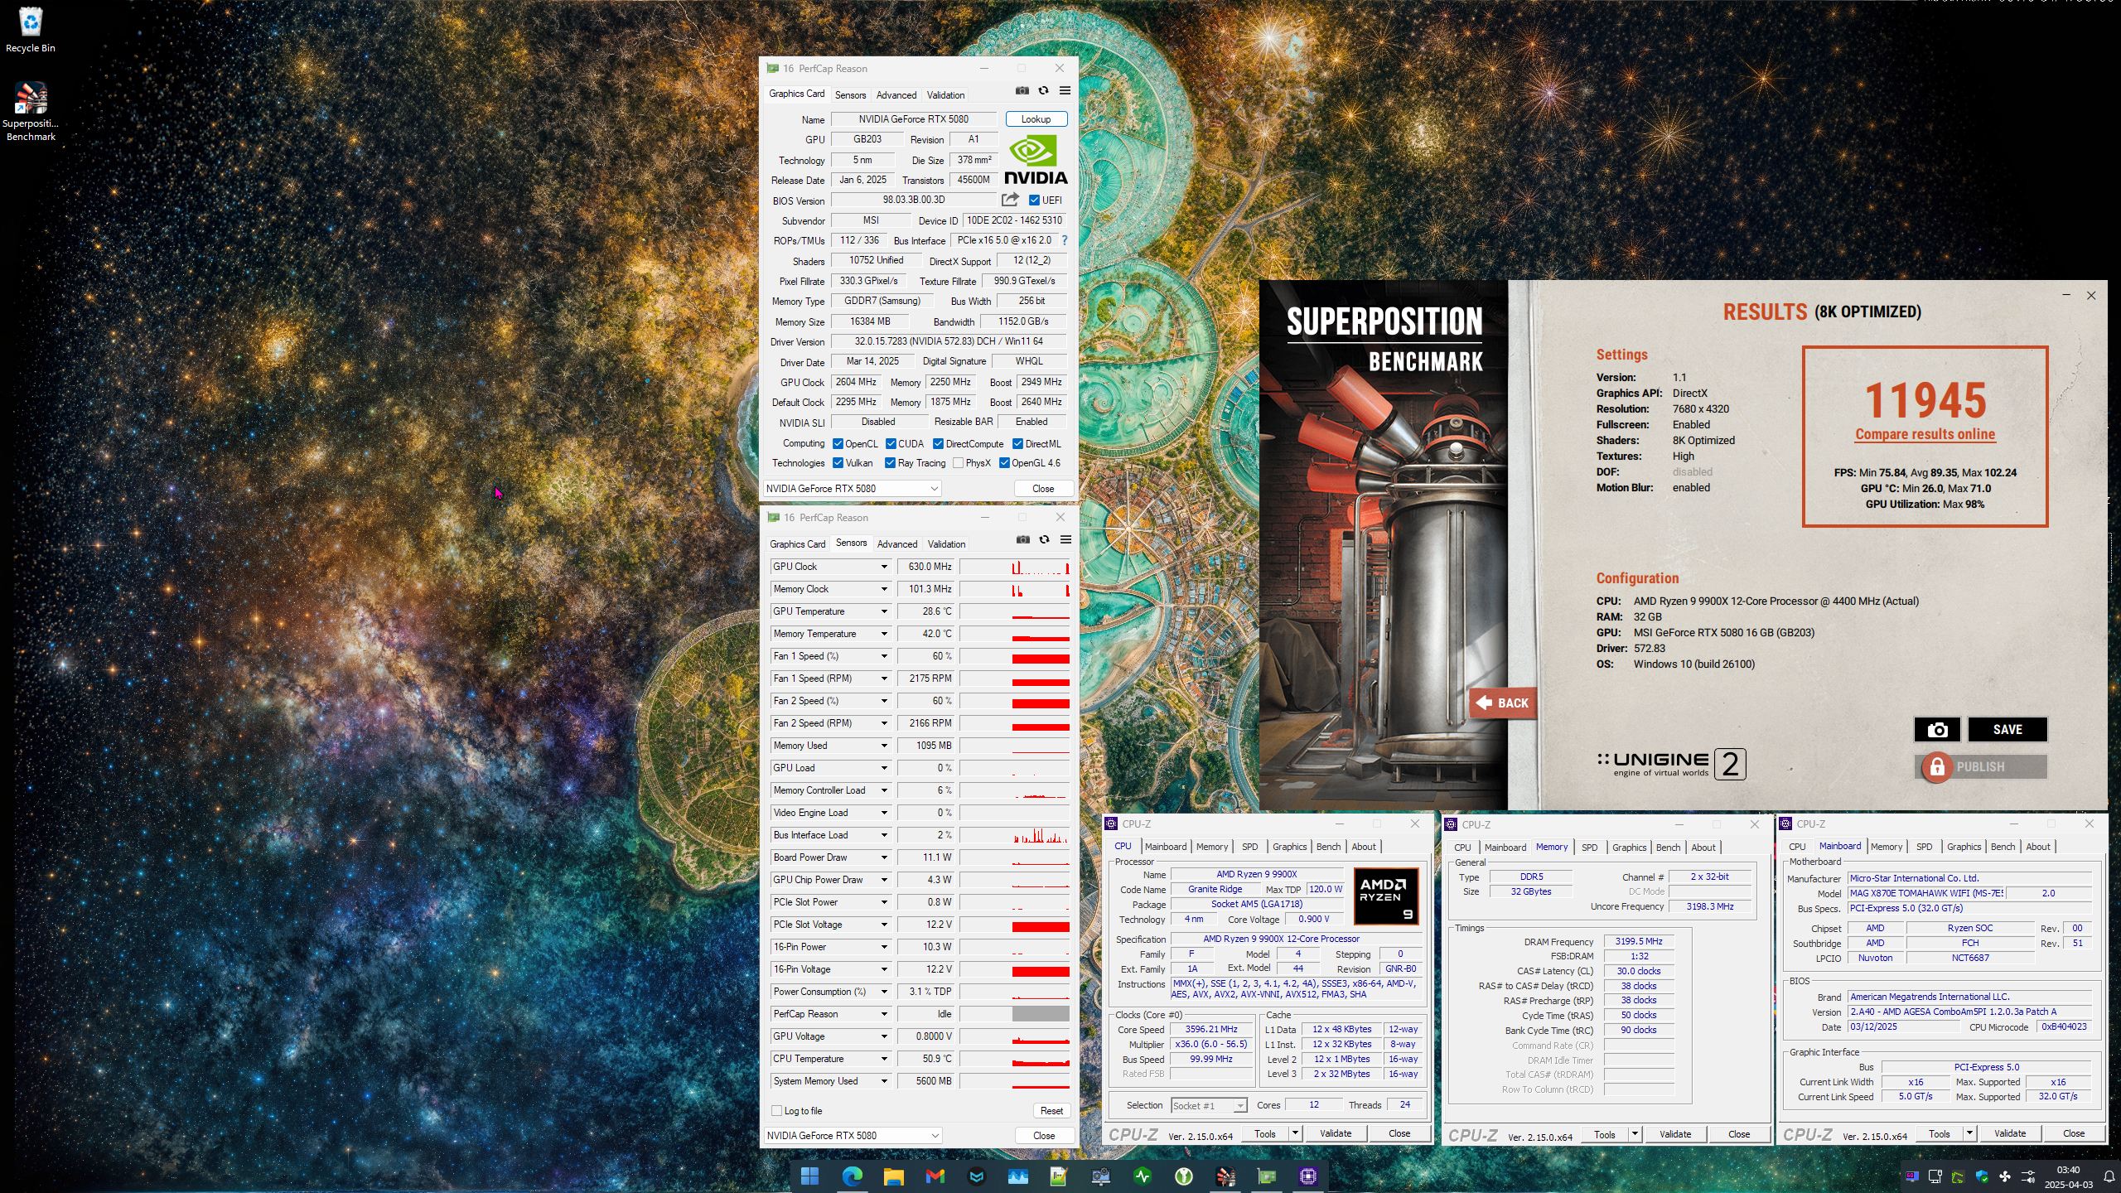Open Microsoft Edge from the taskbar
Image resolution: width=2121 pixels, height=1193 pixels.
click(852, 1176)
